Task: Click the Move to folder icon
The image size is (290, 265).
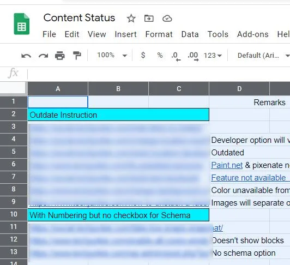Action: pyautogui.click(x=149, y=19)
